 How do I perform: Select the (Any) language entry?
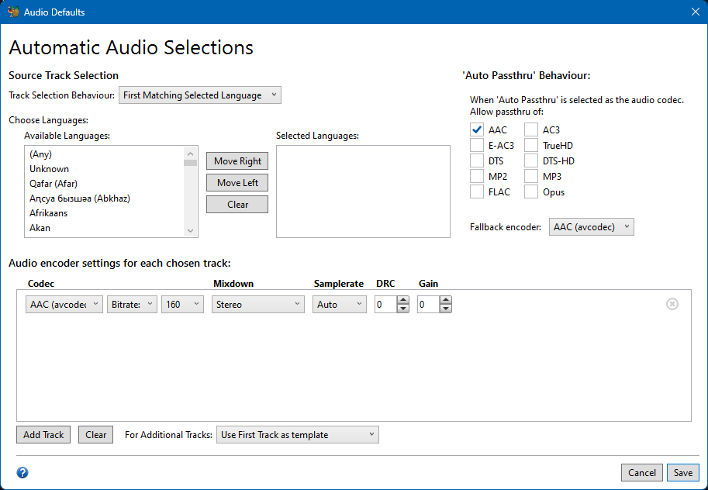40,154
